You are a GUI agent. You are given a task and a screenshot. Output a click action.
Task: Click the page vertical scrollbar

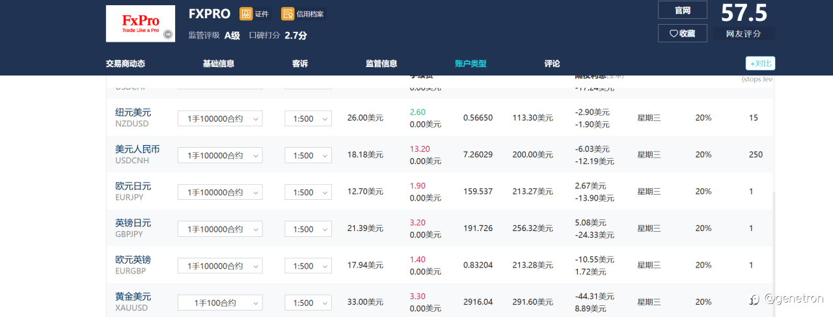773,254
